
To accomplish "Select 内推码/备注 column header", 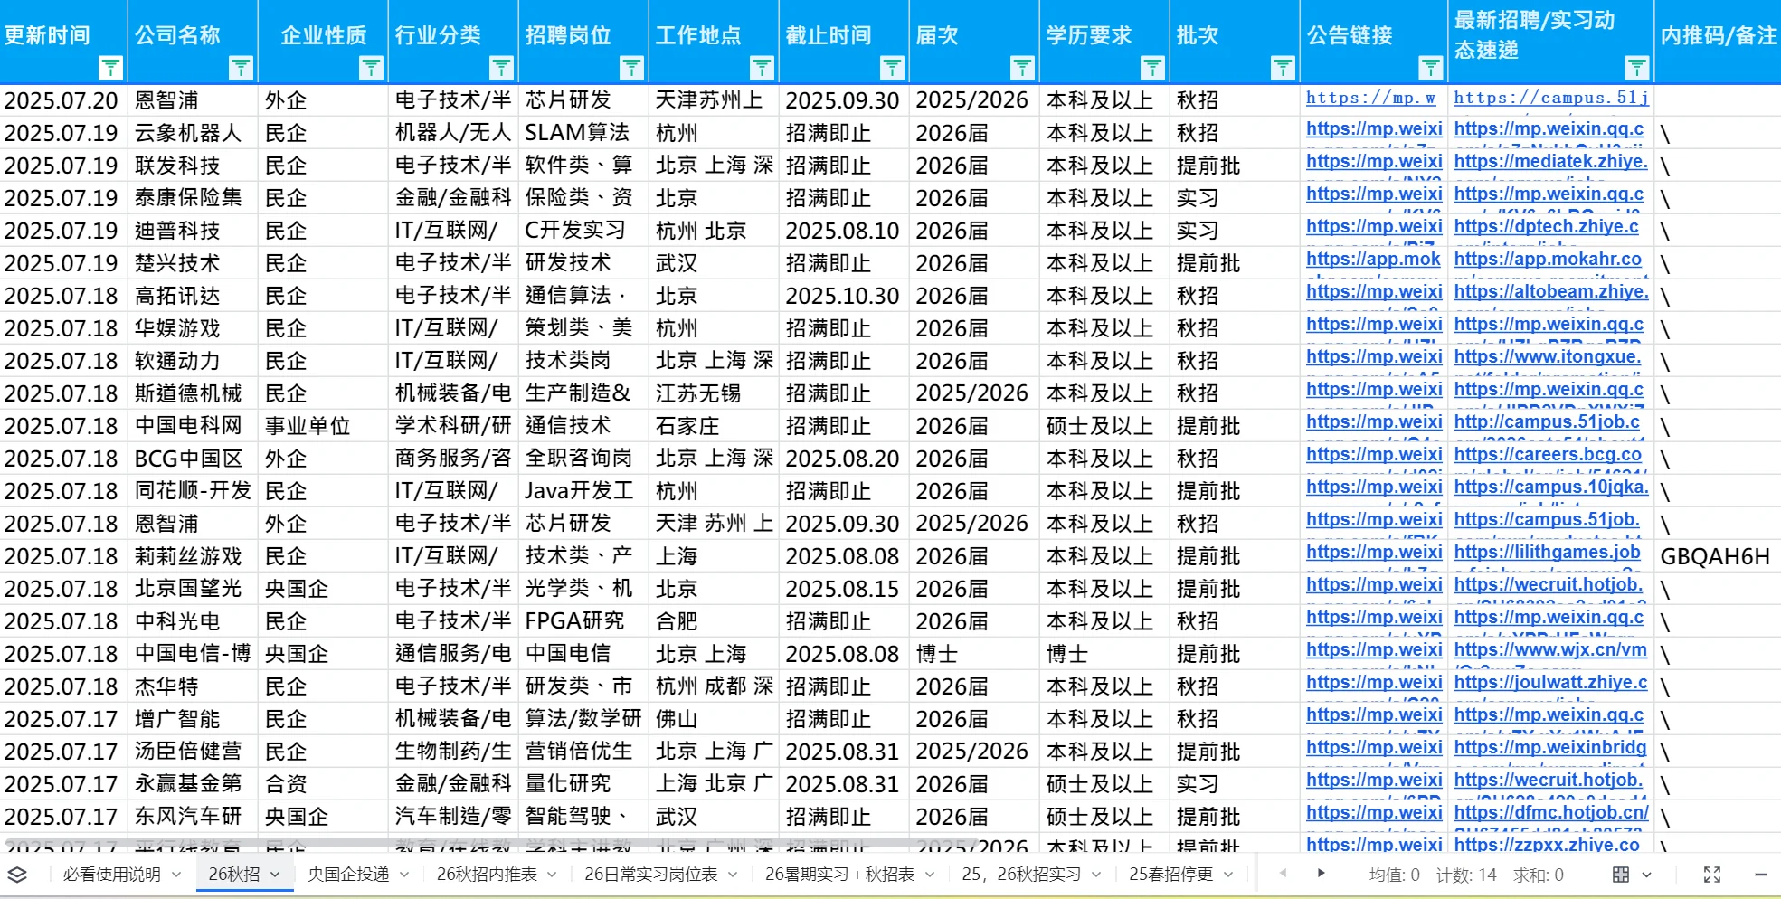I will click(1718, 42).
